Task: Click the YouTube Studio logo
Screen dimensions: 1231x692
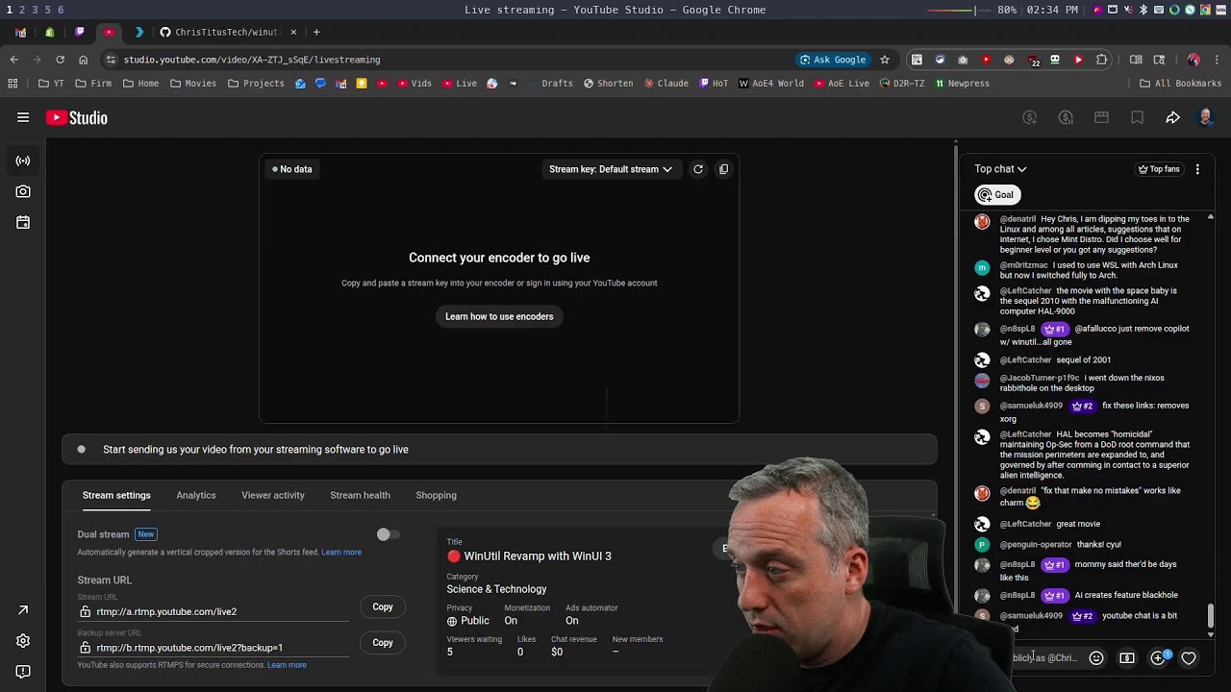Action: pos(77,117)
